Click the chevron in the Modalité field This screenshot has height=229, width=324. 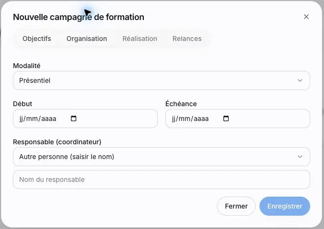[x=300, y=80]
